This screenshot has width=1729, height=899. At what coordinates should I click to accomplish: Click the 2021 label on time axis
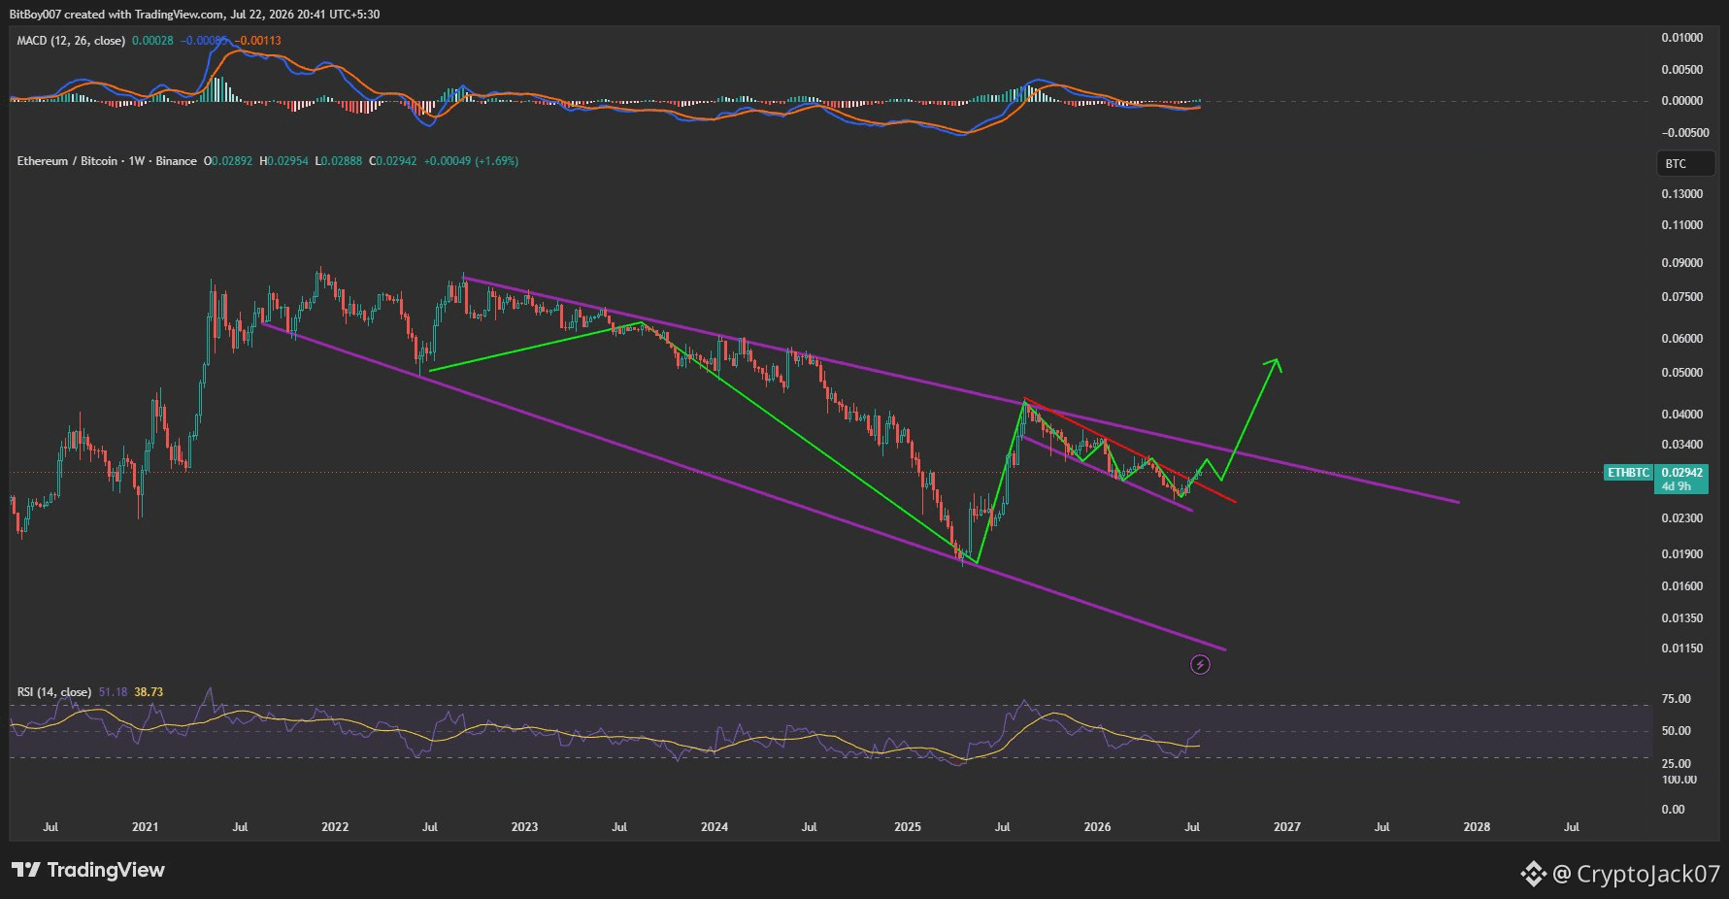point(145,827)
